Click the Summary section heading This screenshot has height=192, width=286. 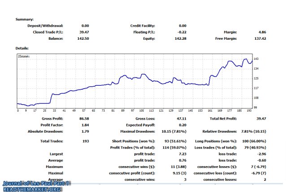(25, 19)
